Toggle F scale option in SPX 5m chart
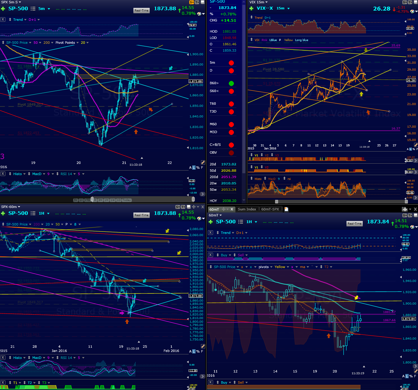This screenshot has height=390, width=418. [x=202, y=168]
